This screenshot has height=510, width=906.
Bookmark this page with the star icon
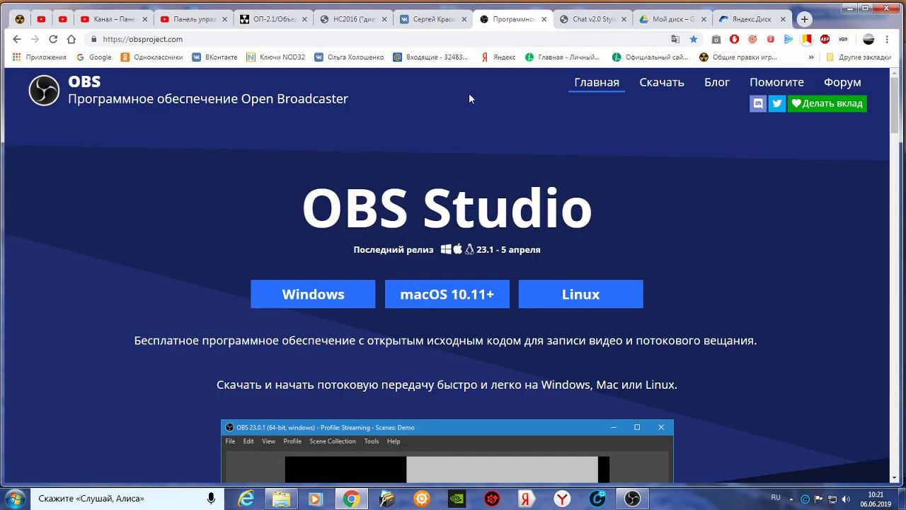tap(694, 39)
